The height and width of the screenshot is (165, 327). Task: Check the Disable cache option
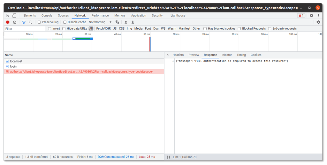[65, 22]
